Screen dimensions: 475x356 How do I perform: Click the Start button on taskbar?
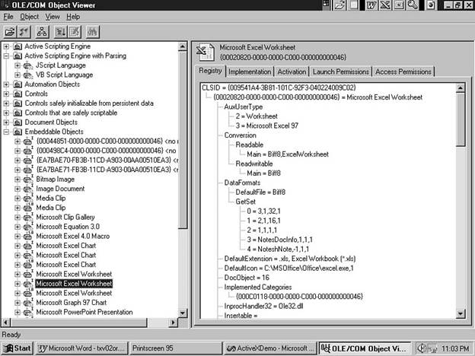pyautogui.click(x=18, y=348)
